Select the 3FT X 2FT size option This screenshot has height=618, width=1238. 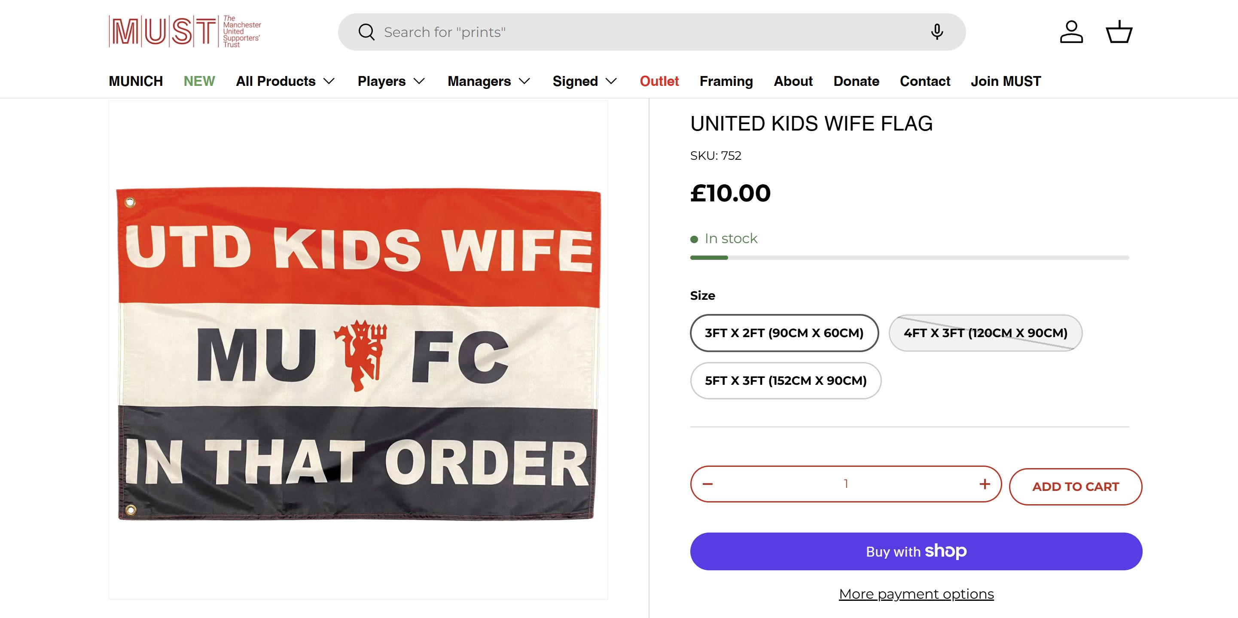784,333
